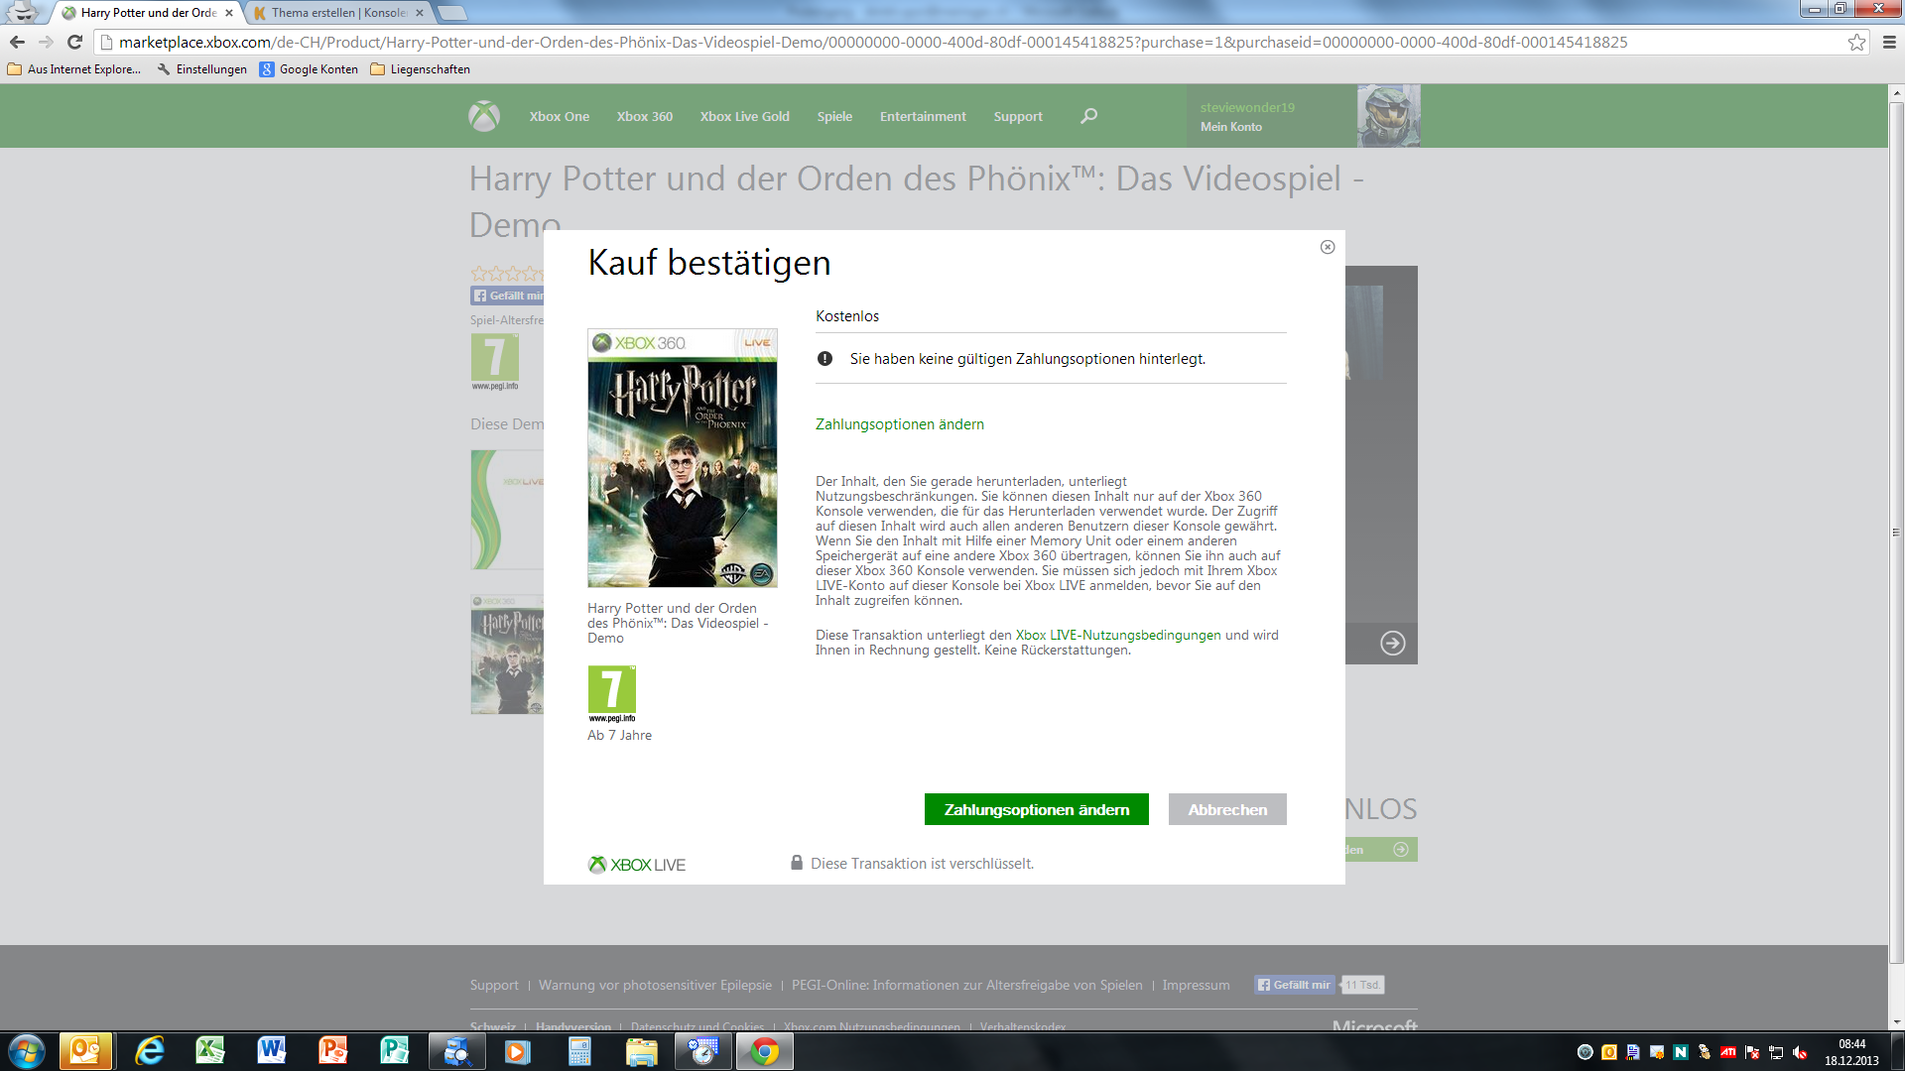Open the network tray icon
The width and height of the screenshot is (1905, 1071).
[x=1776, y=1052]
